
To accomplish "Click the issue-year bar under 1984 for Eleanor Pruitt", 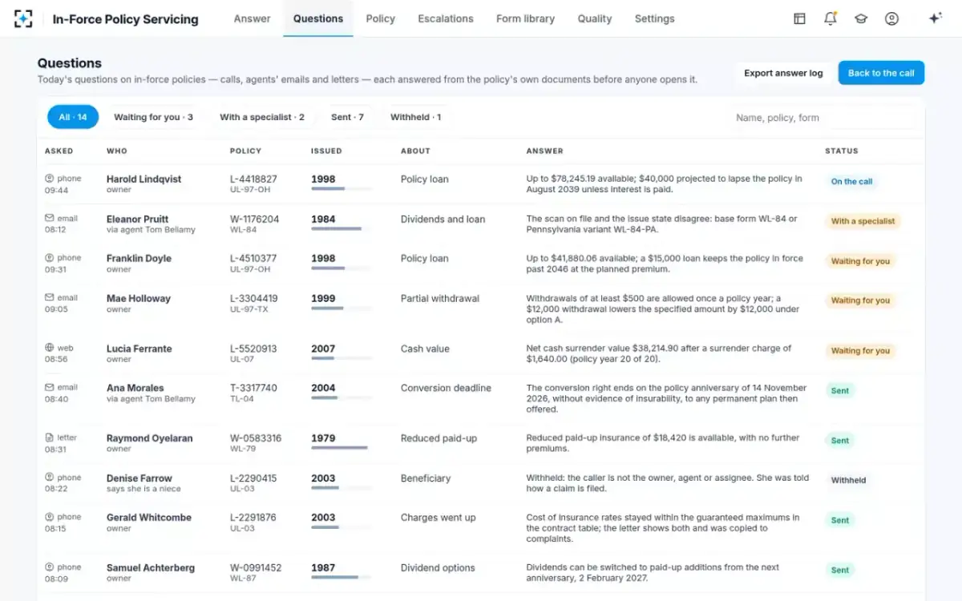I will 342,229.
